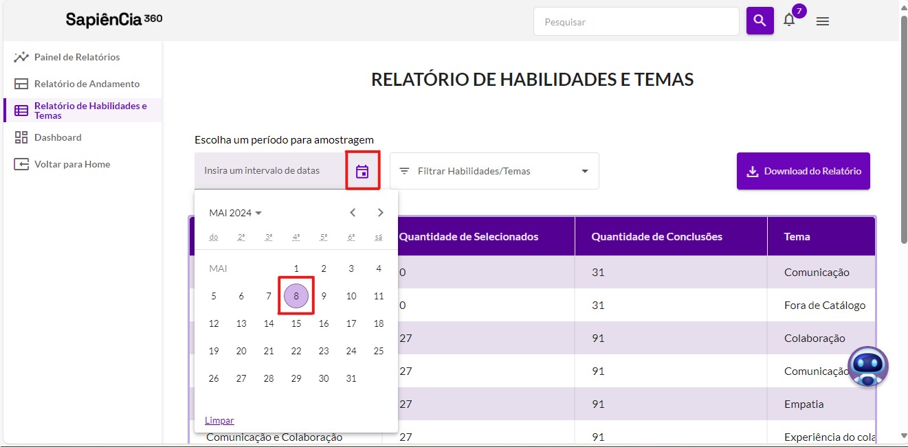The width and height of the screenshot is (908, 447).
Task: Open the hamburger menu
Action: coord(823,21)
